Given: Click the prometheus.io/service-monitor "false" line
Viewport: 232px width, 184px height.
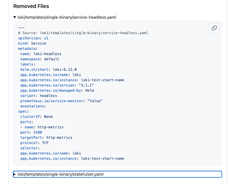Looking at the screenshot, I should click(x=61, y=101).
